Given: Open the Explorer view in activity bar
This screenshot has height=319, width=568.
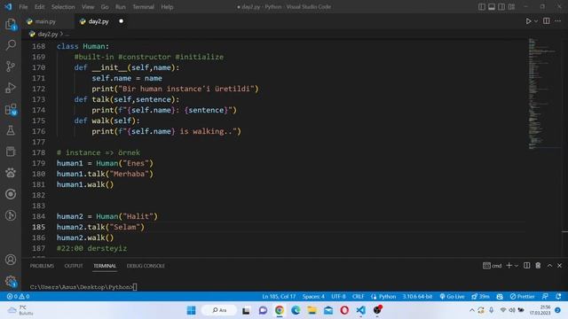Looking at the screenshot, I should (x=11, y=24).
